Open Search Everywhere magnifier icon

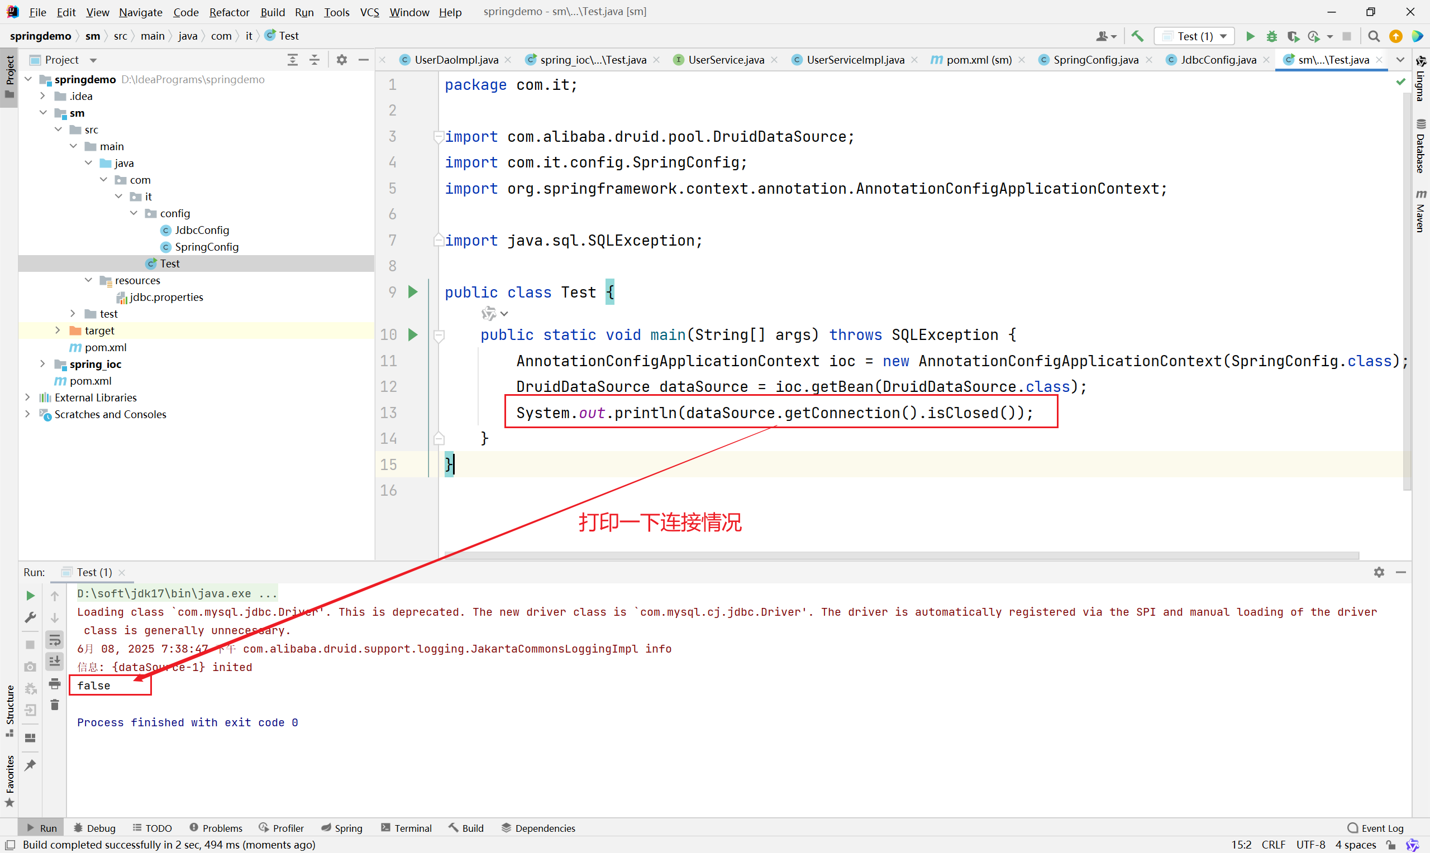[1374, 36]
